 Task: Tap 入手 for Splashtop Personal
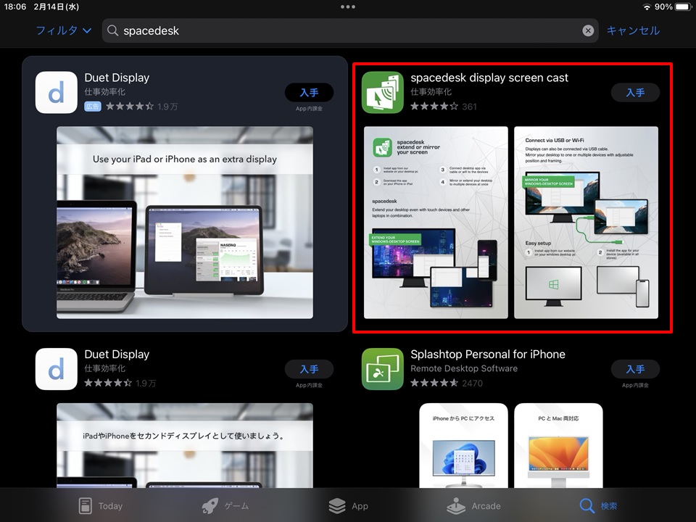click(635, 369)
